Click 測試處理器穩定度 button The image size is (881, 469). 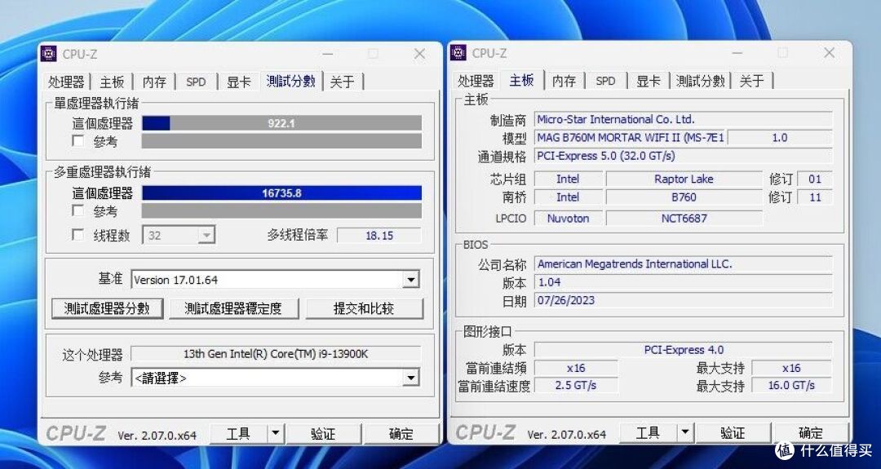pos(233,308)
